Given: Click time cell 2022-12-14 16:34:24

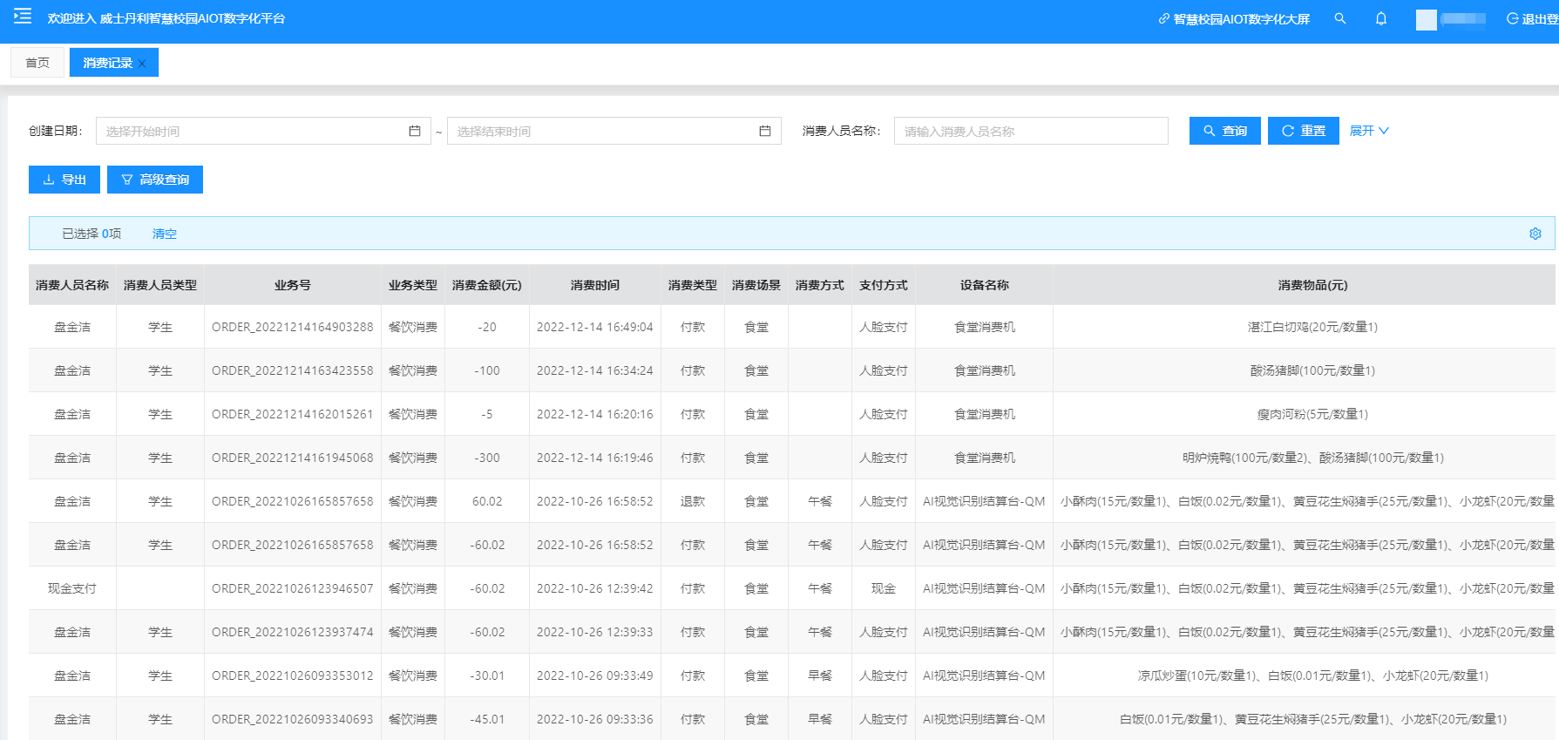Looking at the screenshot, I should pyautogui.click(x=595, y=370).
